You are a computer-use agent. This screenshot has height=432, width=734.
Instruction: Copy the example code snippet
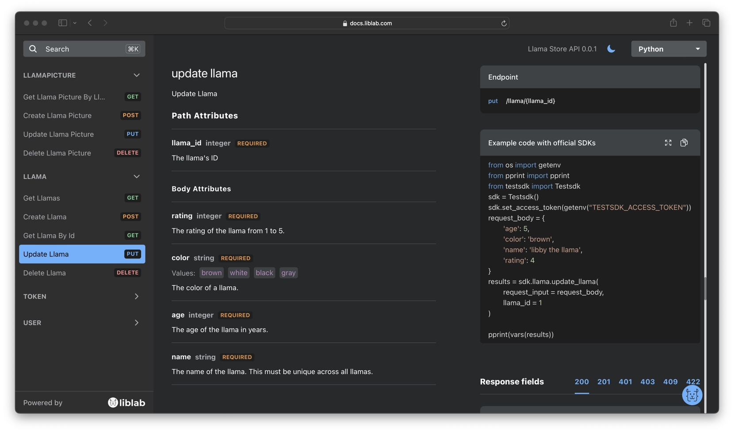pos(684,143)
